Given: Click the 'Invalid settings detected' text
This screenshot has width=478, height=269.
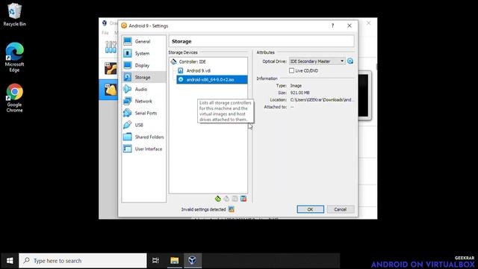Looking at the screenshot, I should pyautogui.click(x=203, y=209).
